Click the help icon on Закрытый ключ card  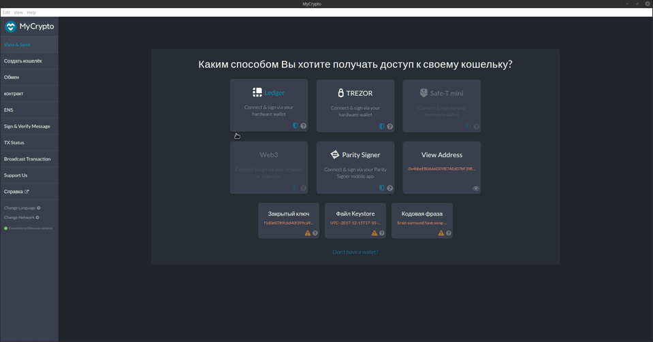coord(315,233)
